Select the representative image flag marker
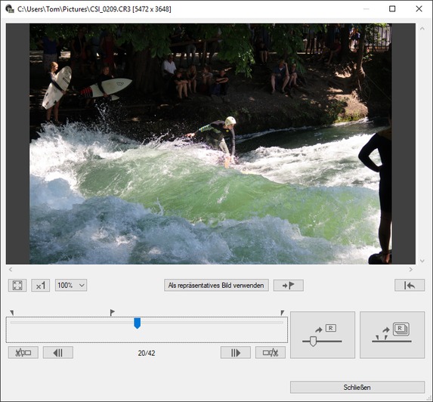 pos(112,313)
